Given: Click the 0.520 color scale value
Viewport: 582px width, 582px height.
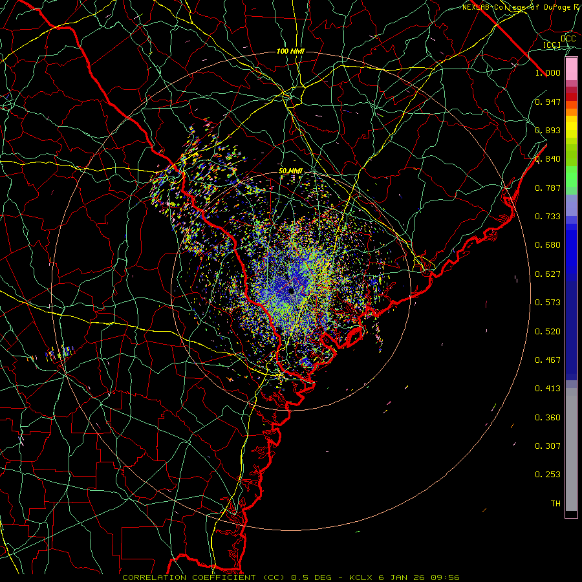Looking at the screenshot, I should [x=548, y=332].
